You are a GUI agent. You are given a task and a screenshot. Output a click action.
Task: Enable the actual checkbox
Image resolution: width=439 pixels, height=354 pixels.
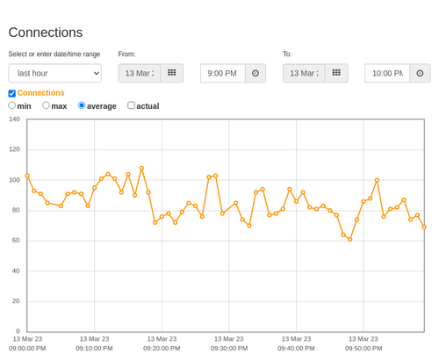132,105
